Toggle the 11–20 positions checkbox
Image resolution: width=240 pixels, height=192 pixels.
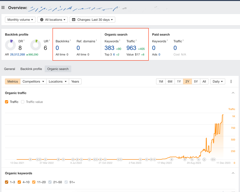tap(34, 182)
